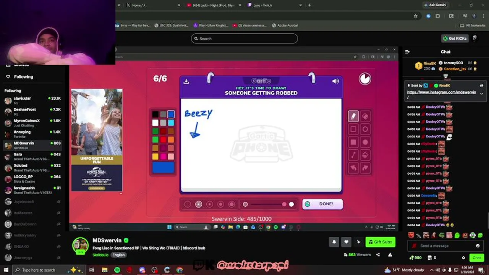
Task: Select the eraser tool
Action: coord(365,116)
